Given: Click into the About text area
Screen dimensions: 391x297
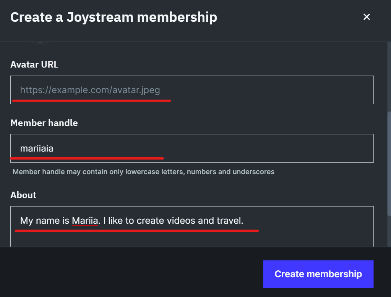Looking at the screenshot, I should point(192,226).
